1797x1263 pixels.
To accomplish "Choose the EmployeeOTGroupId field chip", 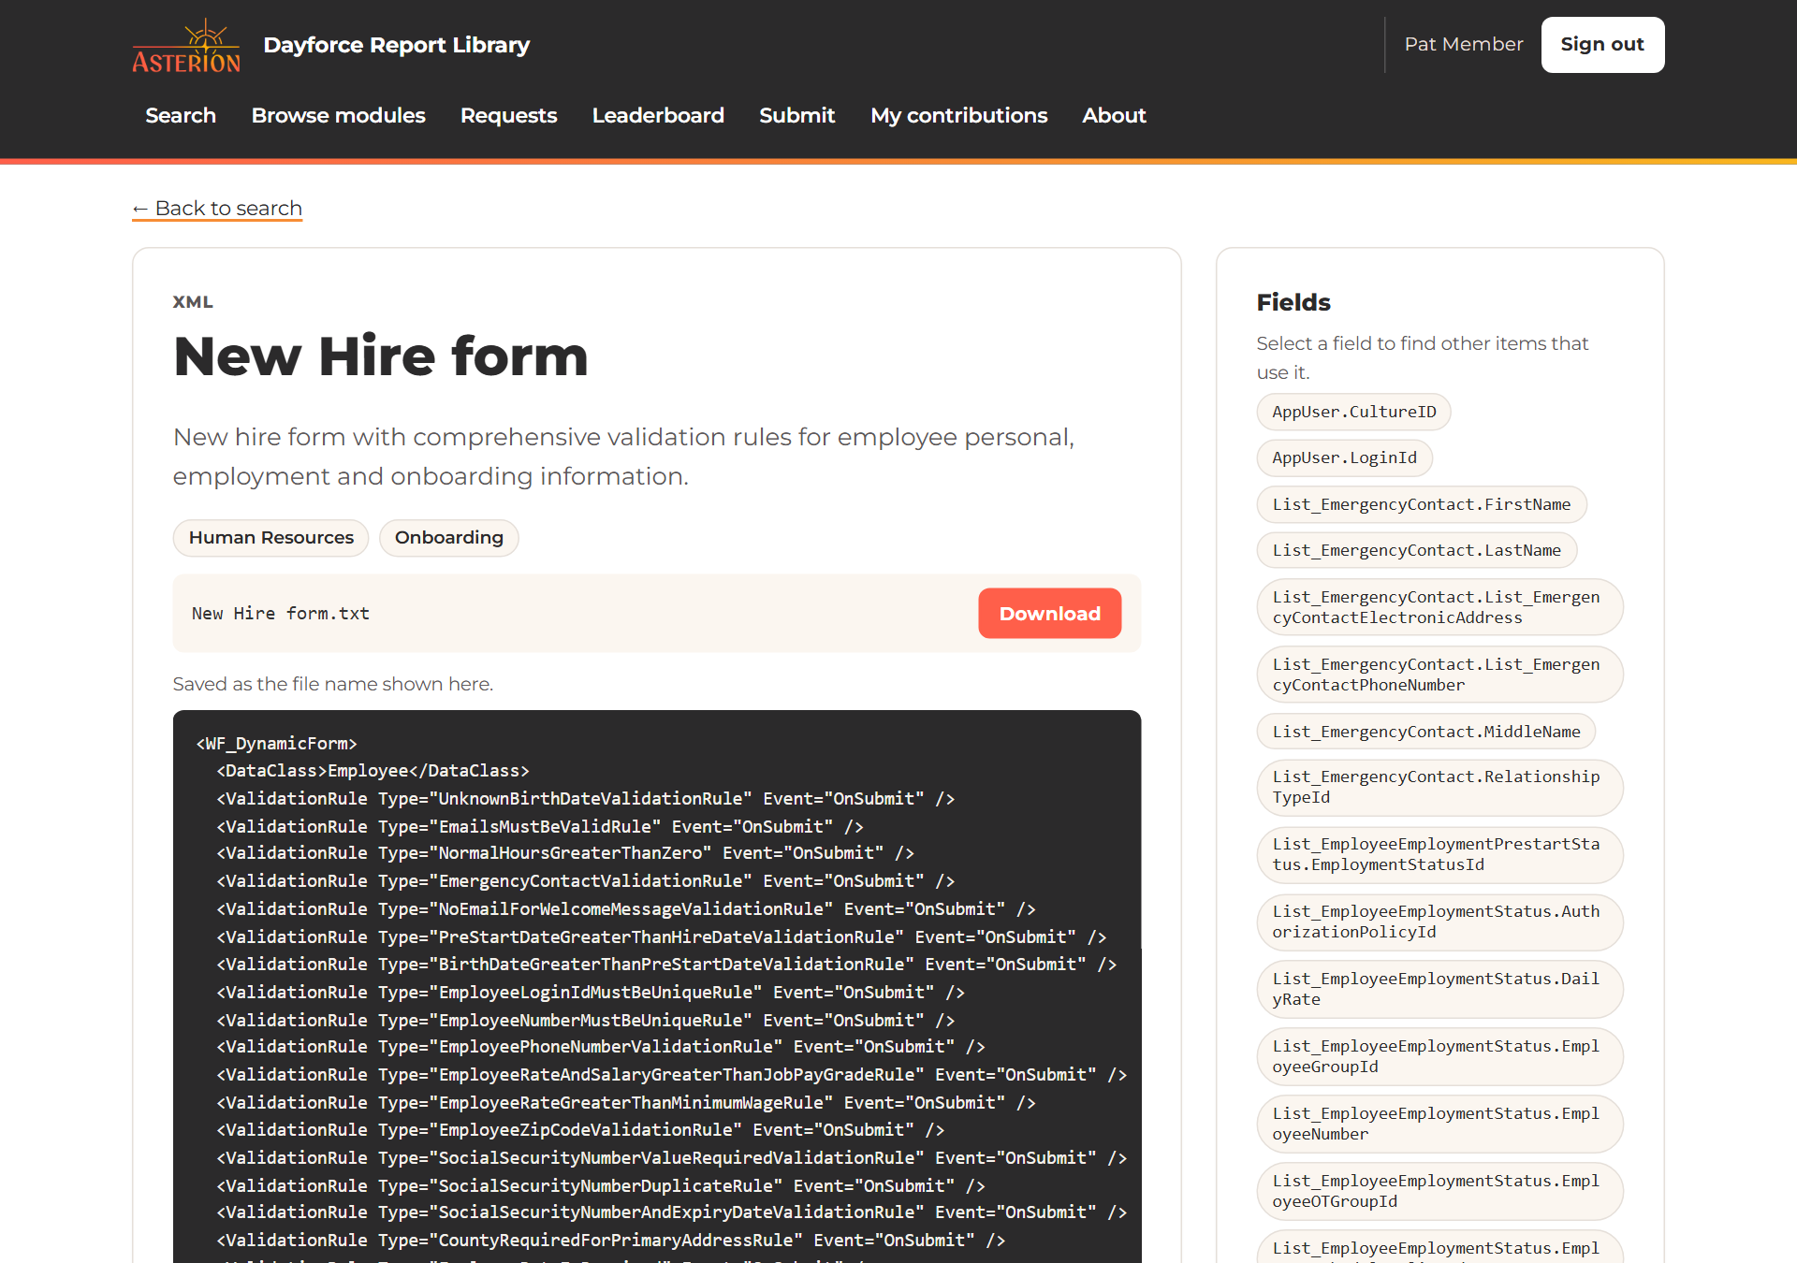I will [1439, 1191].
